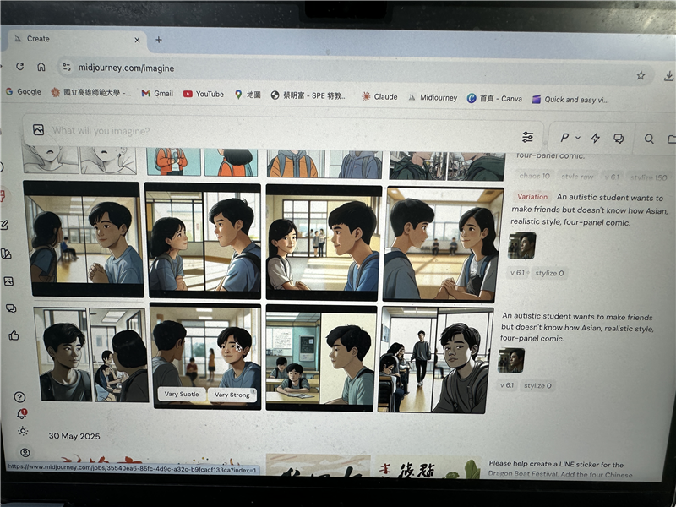This screenshot has height=507, width=676.
Task: Click add image icon in prompt bar
Action: 38,129
